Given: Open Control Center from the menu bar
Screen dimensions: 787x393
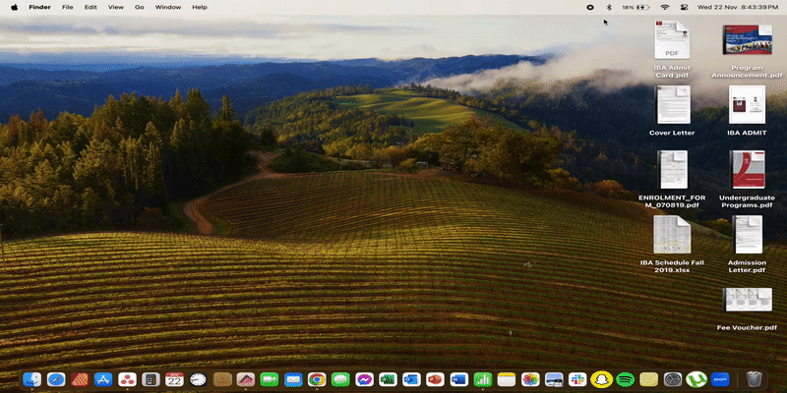Looking at the screenshot, I should [x=685, y=7].
